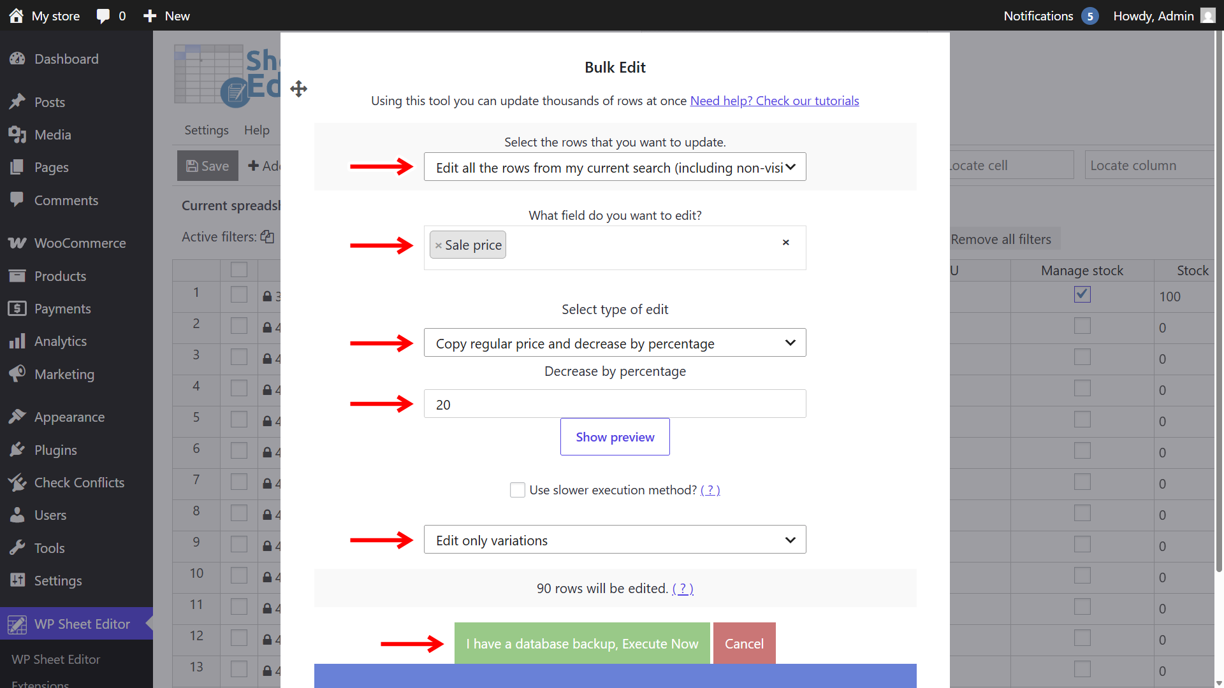Screen dimensions: 1224x688
Task: Click the Plugins plug icon
Action: [17, 450]
